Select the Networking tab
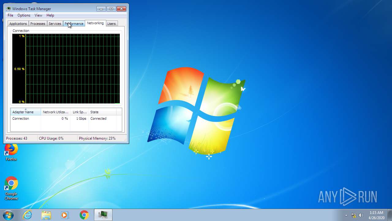The image size is (392, 221). pyautogui.click(x=95, y=23)
